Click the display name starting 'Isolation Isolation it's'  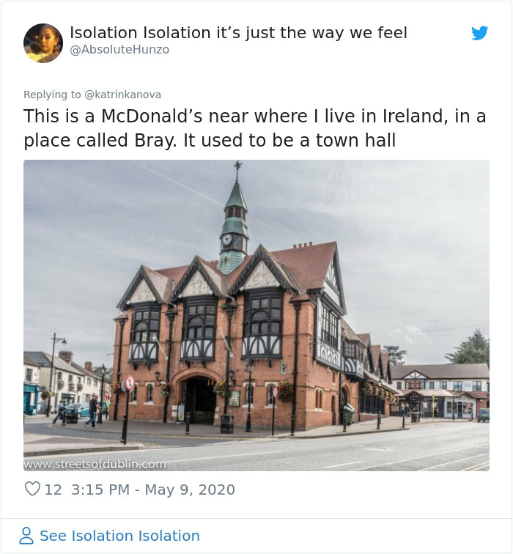[x=238, y=32]
